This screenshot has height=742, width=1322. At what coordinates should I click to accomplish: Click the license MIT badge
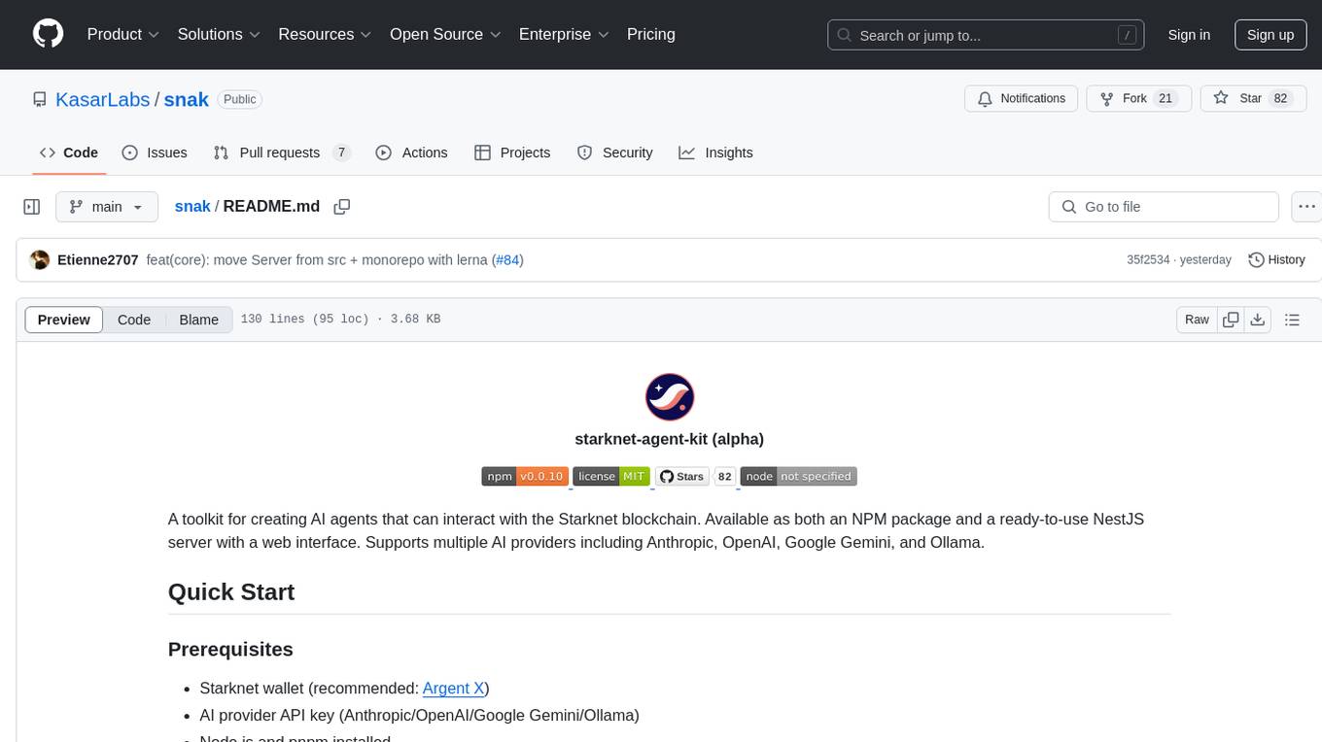(x=611, y=476)
